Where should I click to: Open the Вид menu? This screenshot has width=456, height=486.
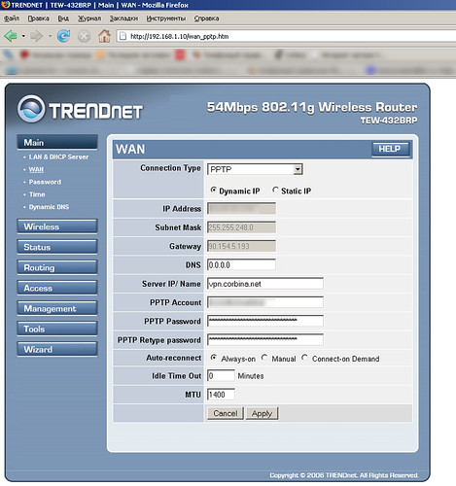click(x=63, y=18)
